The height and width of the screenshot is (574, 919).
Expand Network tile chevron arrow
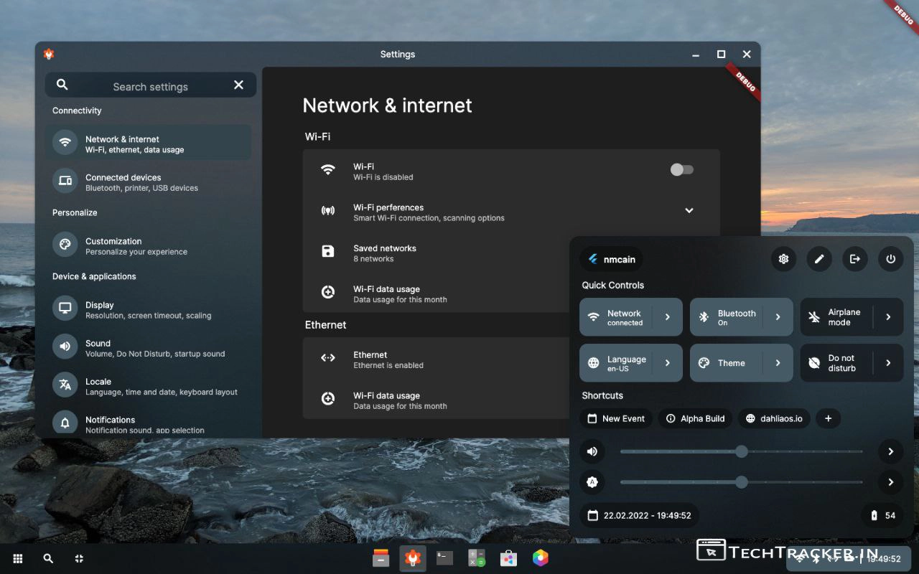[x=668, y=317]
